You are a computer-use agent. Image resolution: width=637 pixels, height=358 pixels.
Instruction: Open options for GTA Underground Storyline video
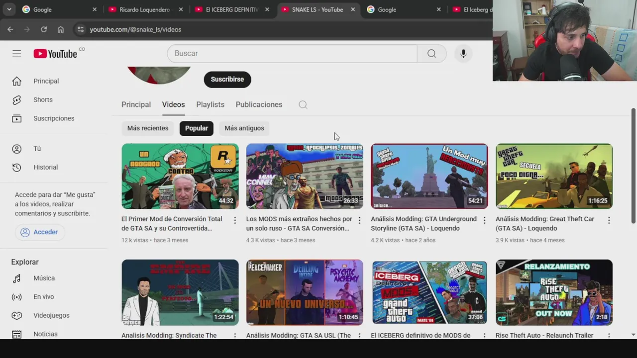484,220
